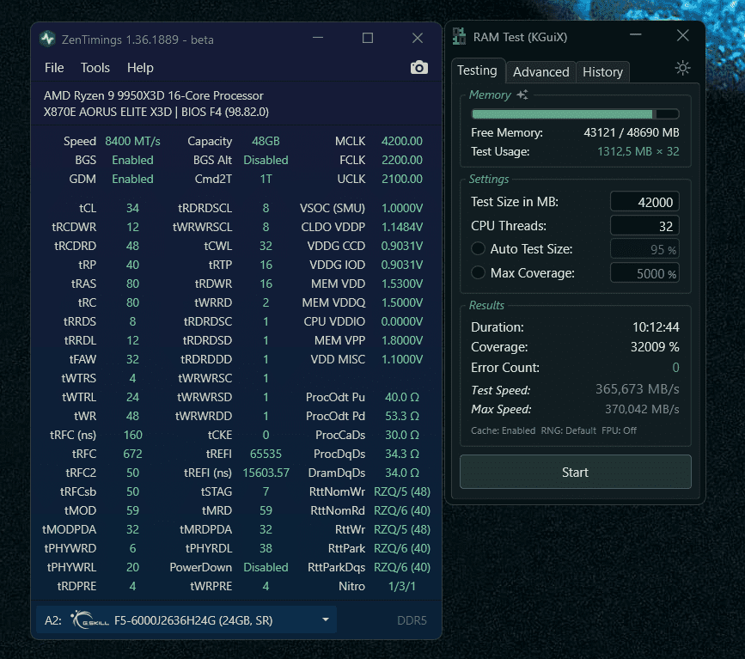Toggle the RAM Test theme sun icon

tap(682, 68)
